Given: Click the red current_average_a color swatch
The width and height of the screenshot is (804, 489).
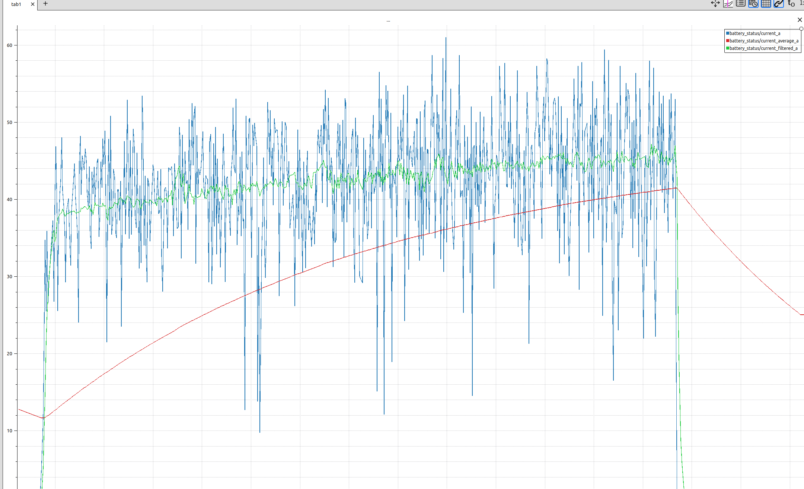Looking at the screenshot, I should click(x=728, y=41).
